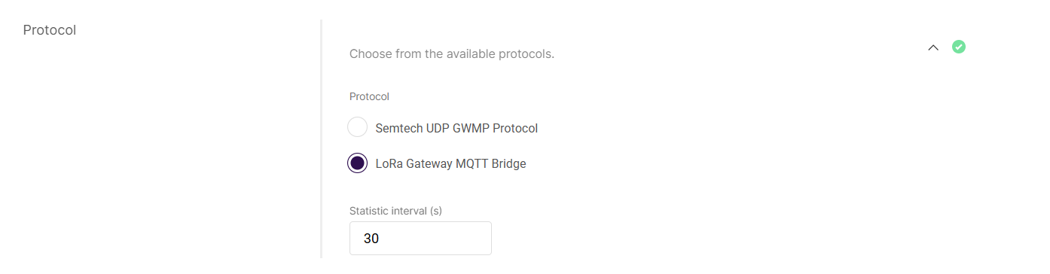The height and width of the screenshot is (274, 1050).
Task: Click the small Protocol label above the radios
Action: tap(369, 96)
